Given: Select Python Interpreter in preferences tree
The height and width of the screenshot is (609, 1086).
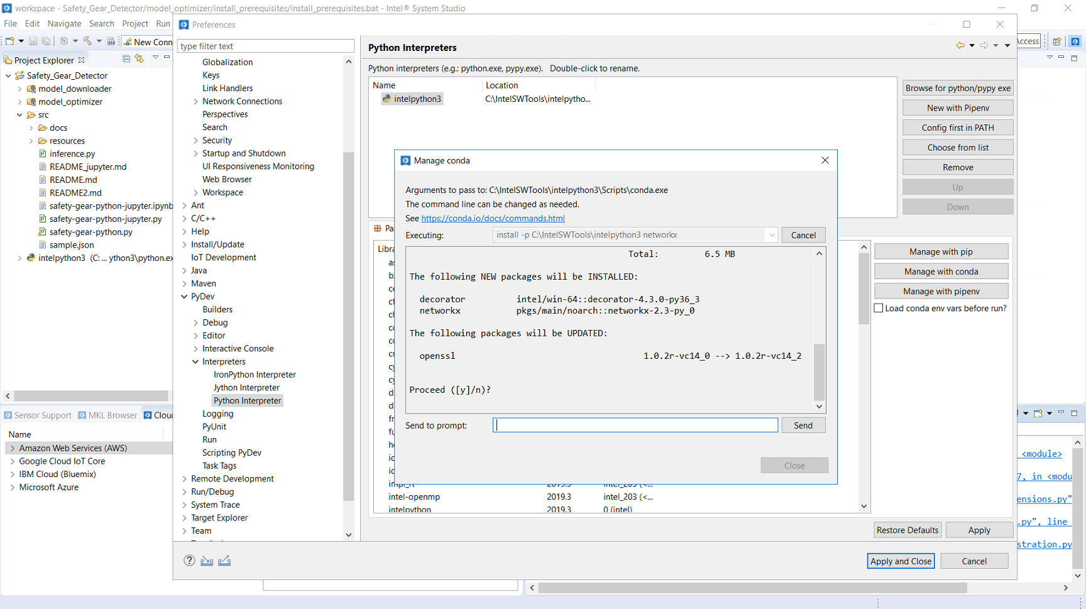Looking at the screenshot, I should [248, 400].
